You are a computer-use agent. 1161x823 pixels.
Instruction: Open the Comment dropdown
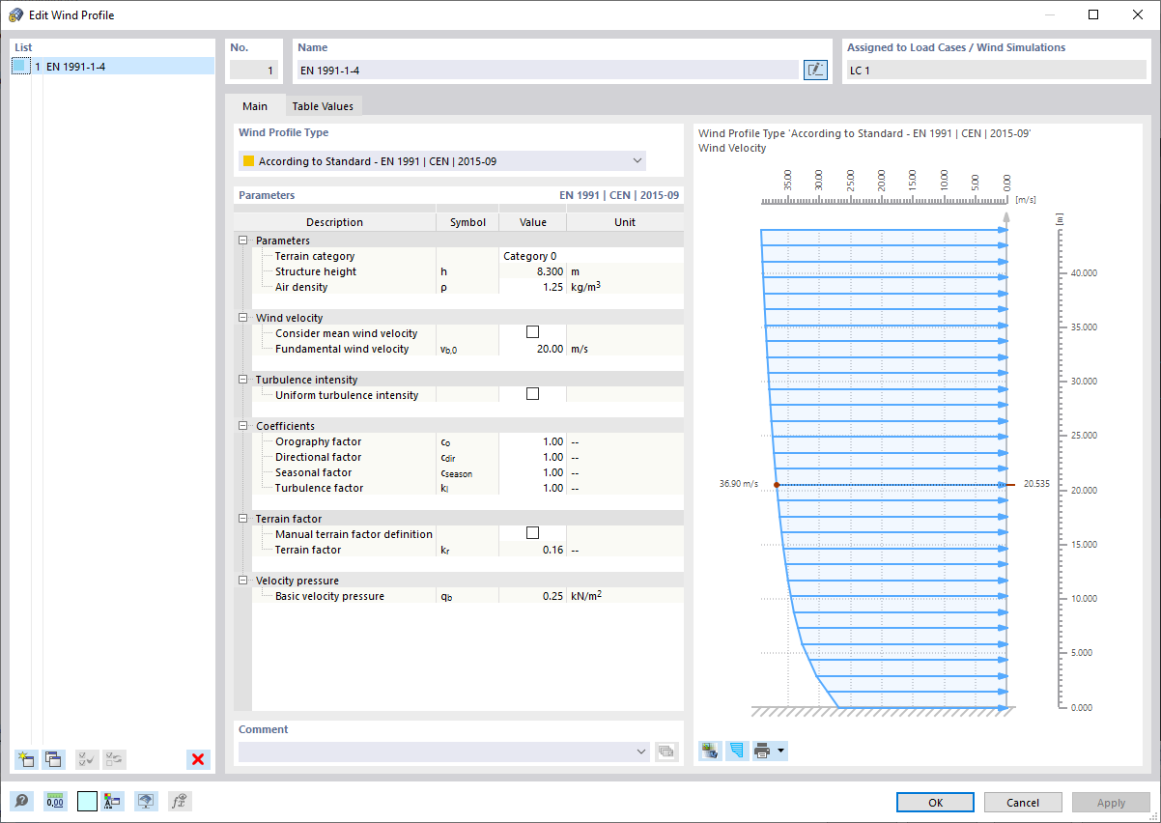point(443,752)
